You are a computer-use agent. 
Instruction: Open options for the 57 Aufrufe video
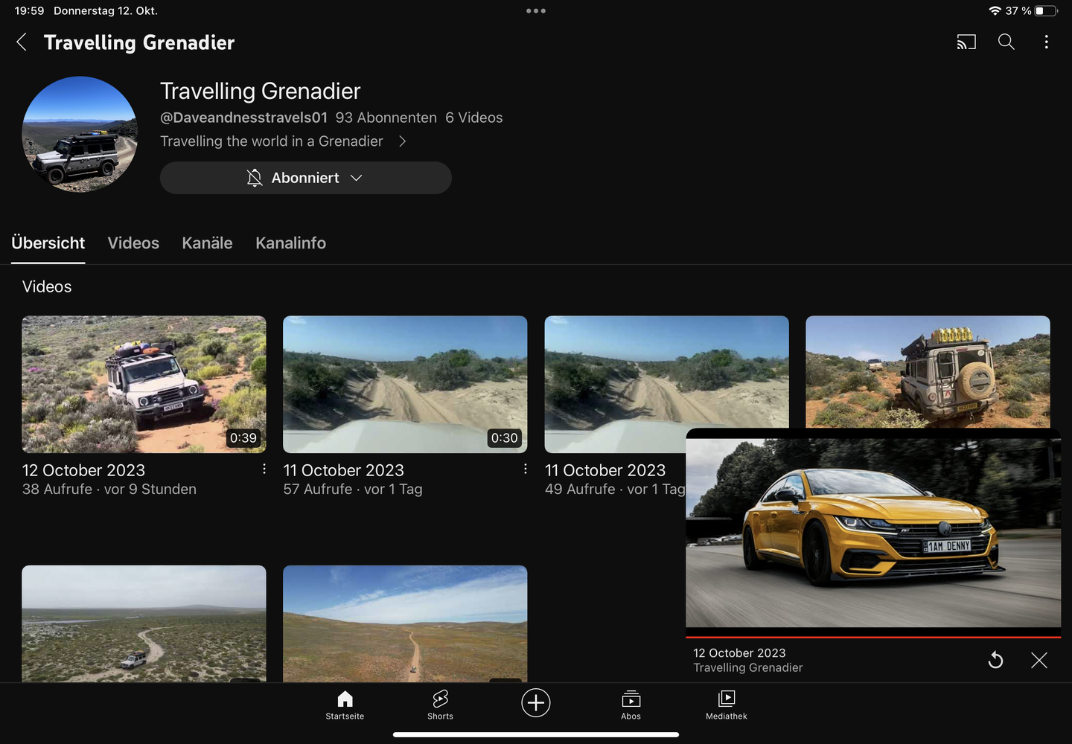tap(525, 469)
